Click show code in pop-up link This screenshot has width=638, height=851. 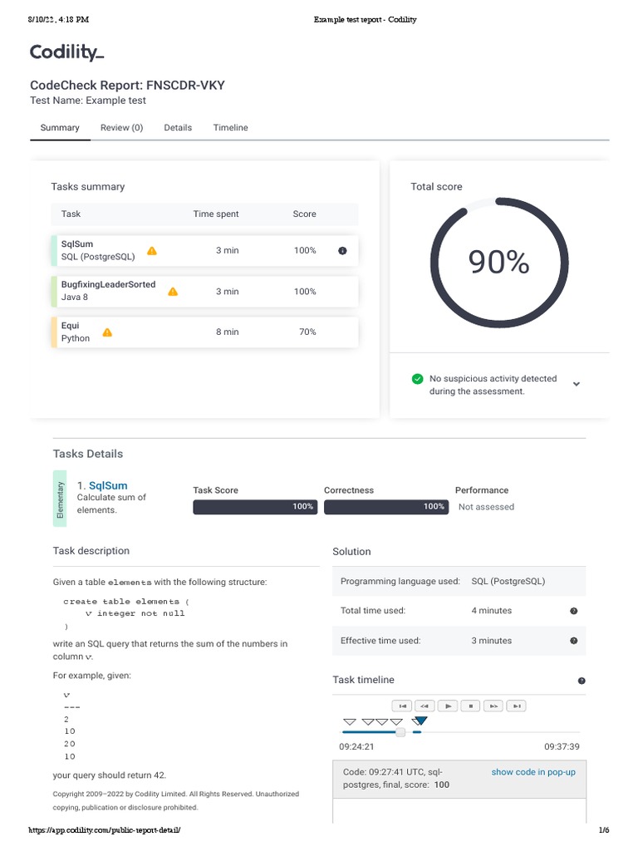pyautogui.click(x=533, y=772)
